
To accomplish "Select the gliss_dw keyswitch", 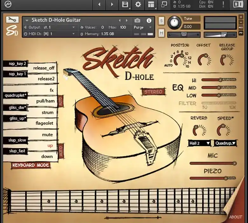I will pos(15,108).
